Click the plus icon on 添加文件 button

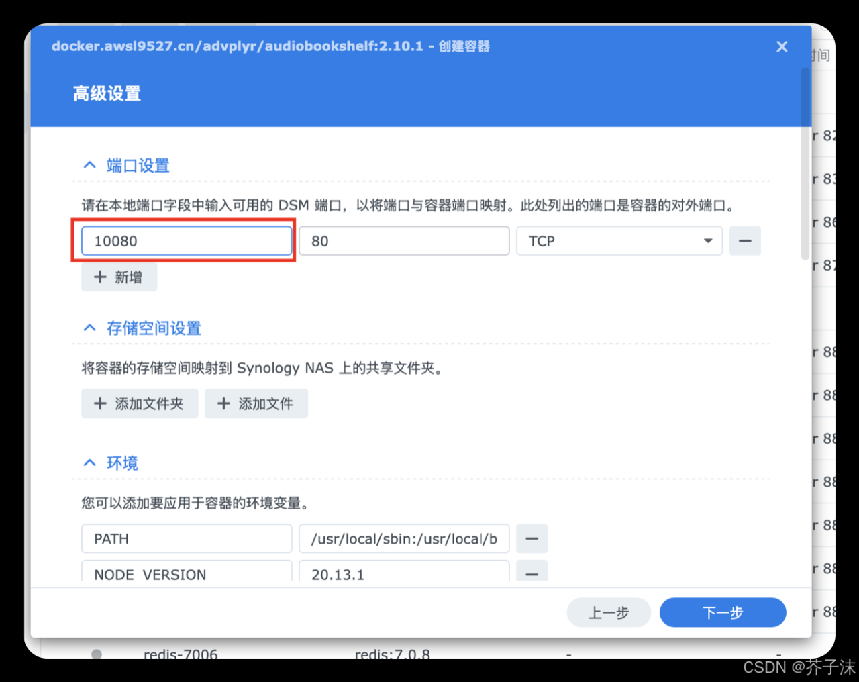223,403
